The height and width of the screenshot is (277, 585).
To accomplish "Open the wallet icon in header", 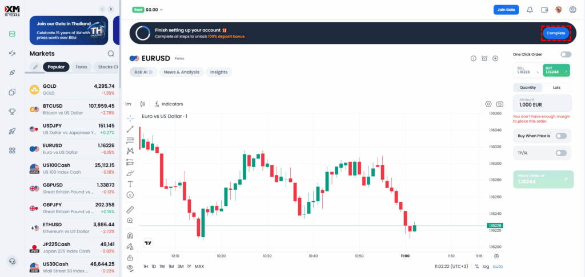I will pyautogui.click(x=544, y=10).
